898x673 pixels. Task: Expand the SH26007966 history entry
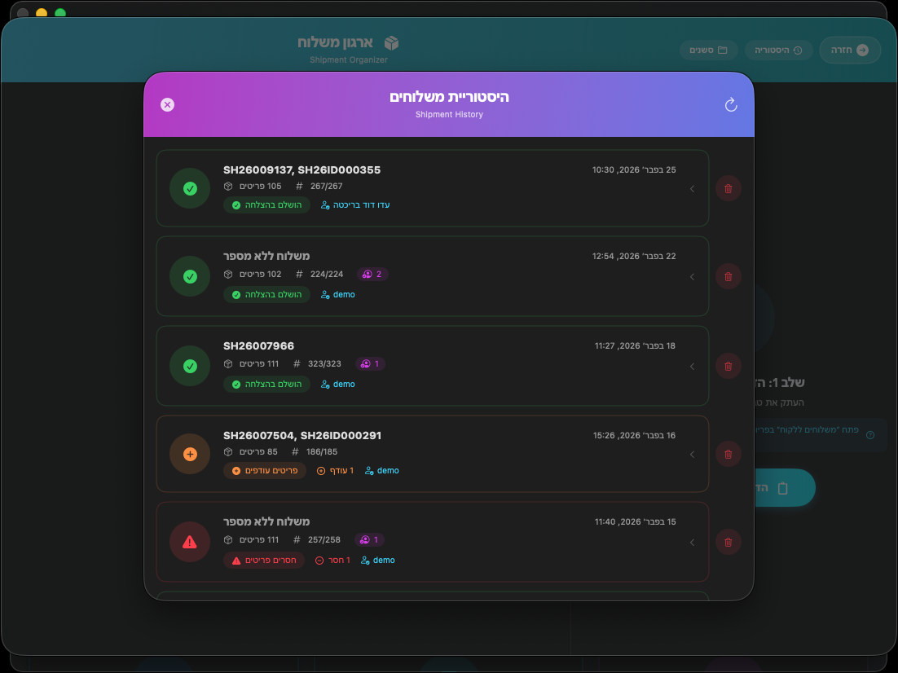coord(692,366)
